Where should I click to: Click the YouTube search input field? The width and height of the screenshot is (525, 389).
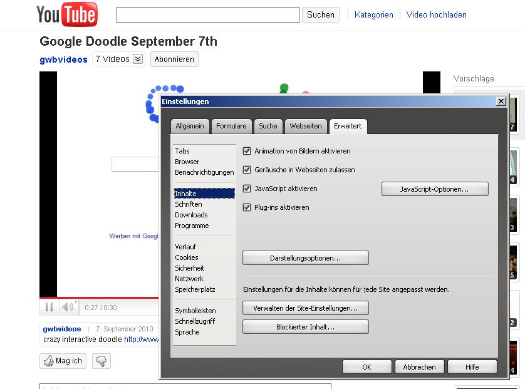[x=208, y=15]
